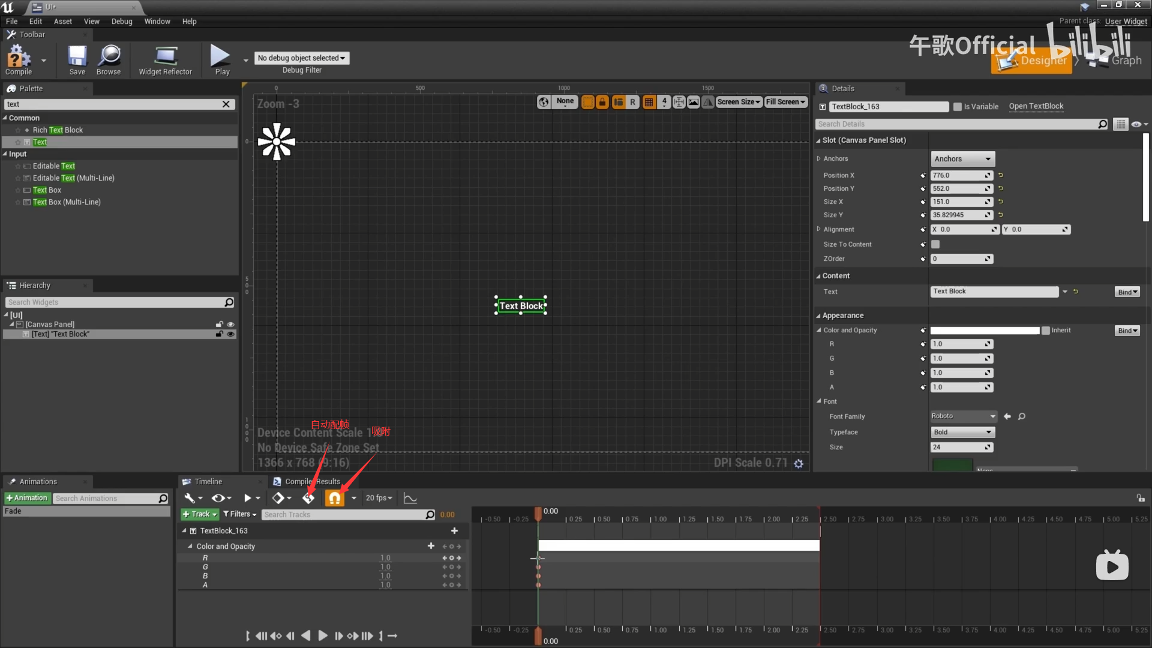Toggle the timeline snapping magnet icon

(335, 498)
